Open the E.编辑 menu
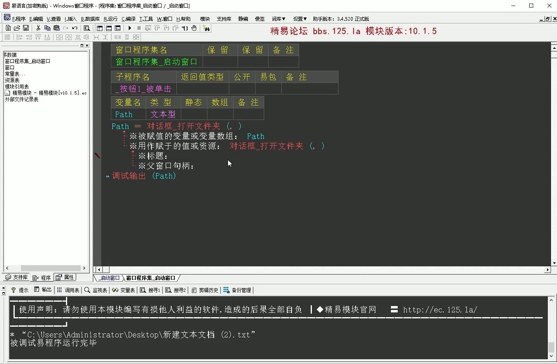Viewport: 557px width, 364px height. tap(36, 19)
